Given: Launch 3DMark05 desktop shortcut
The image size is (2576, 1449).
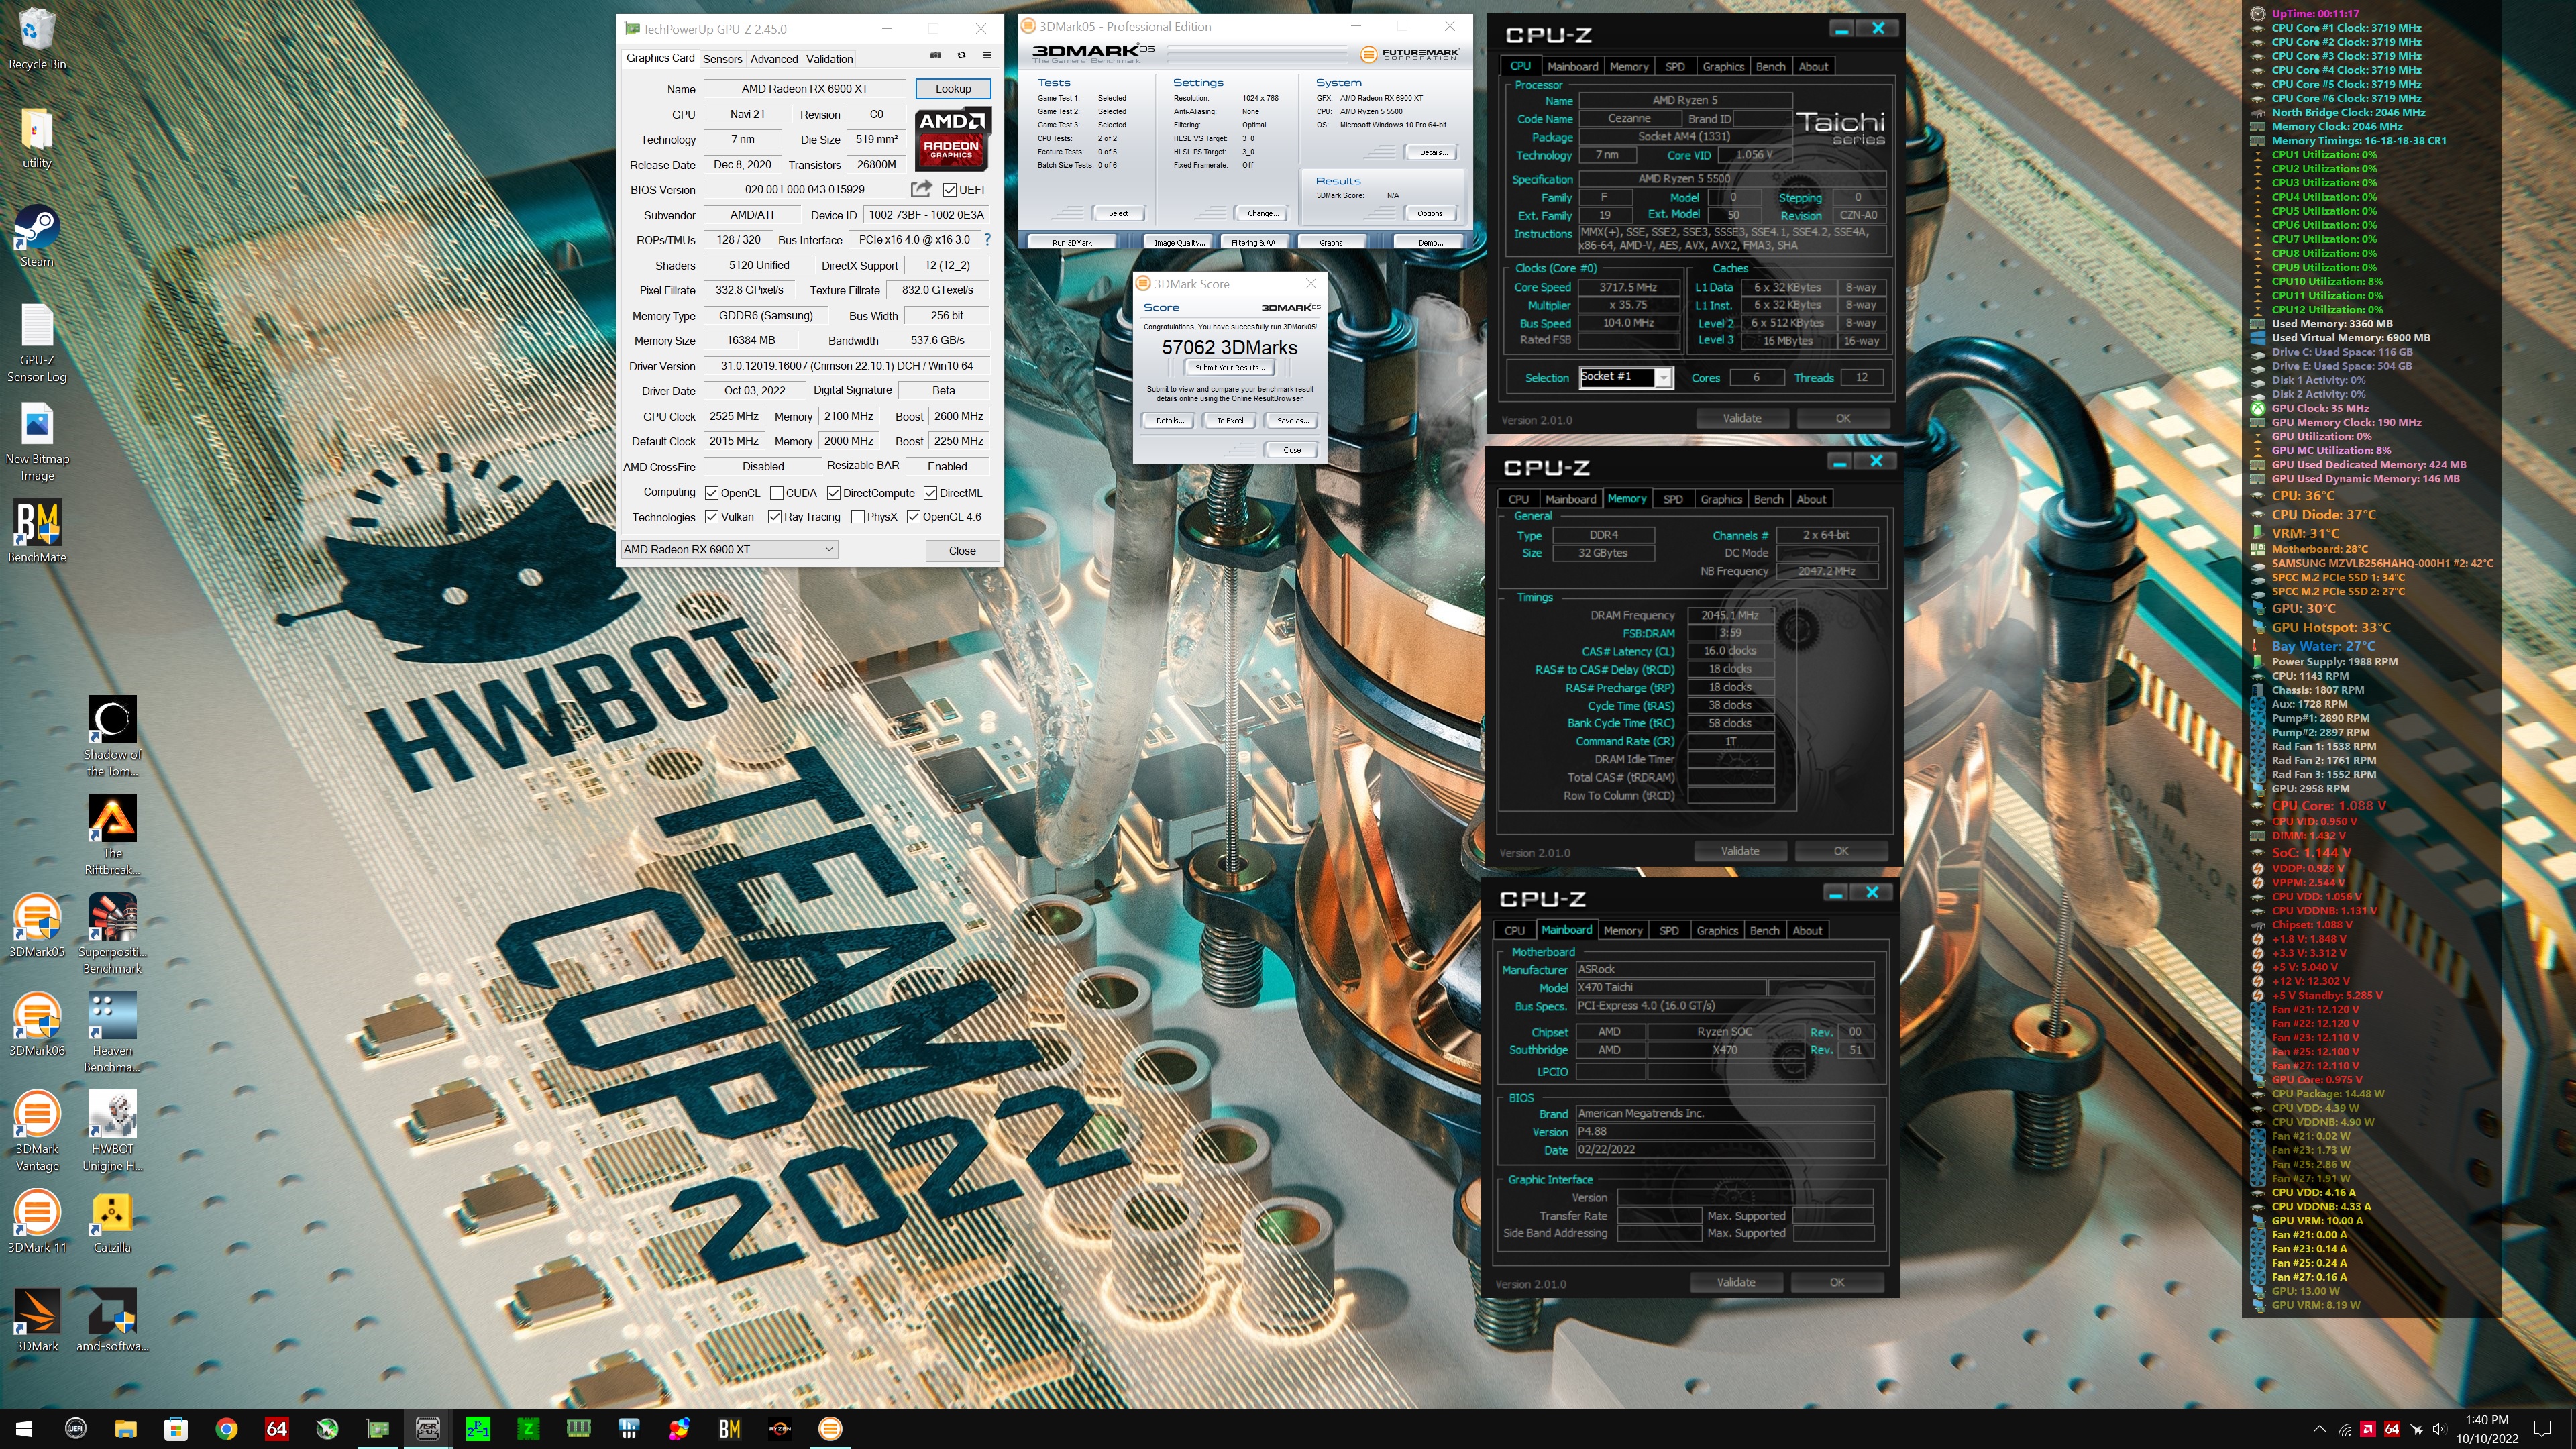Looking at the screenshot, I should [37, 926].
